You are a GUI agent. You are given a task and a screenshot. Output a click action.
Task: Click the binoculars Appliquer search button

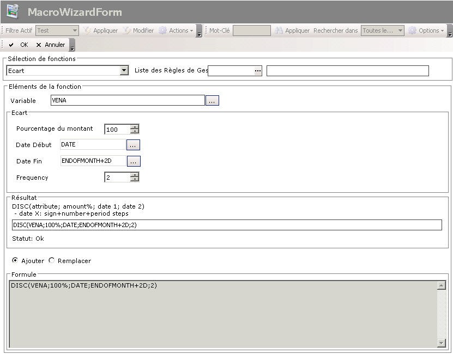click(292, 30)
